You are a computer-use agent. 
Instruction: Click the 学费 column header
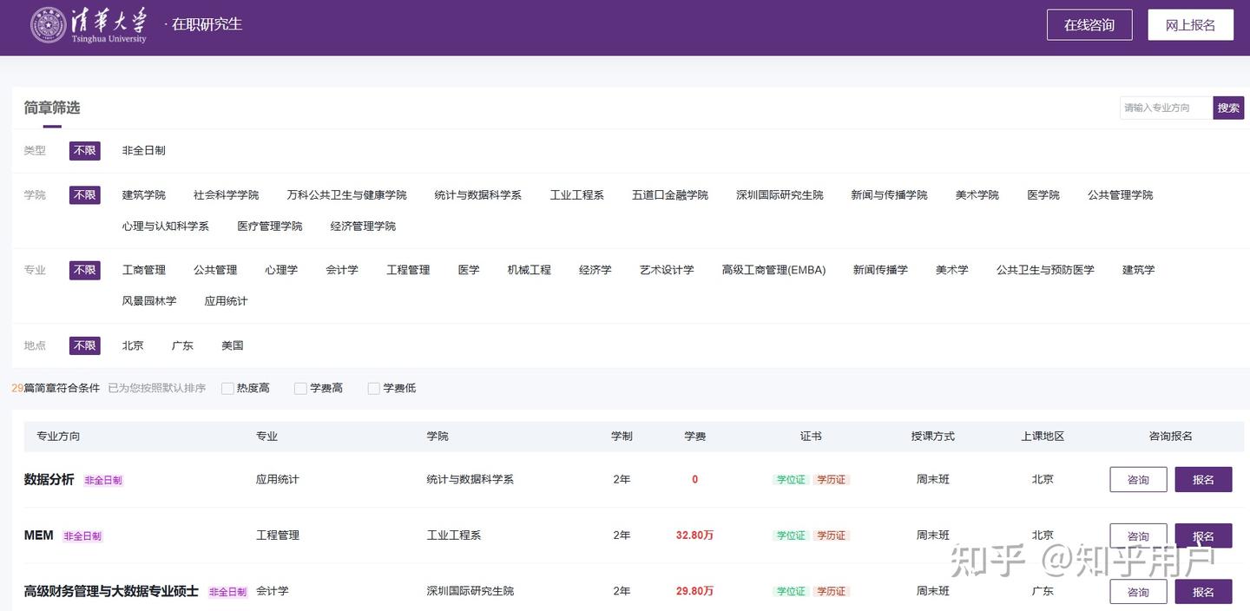695,437
